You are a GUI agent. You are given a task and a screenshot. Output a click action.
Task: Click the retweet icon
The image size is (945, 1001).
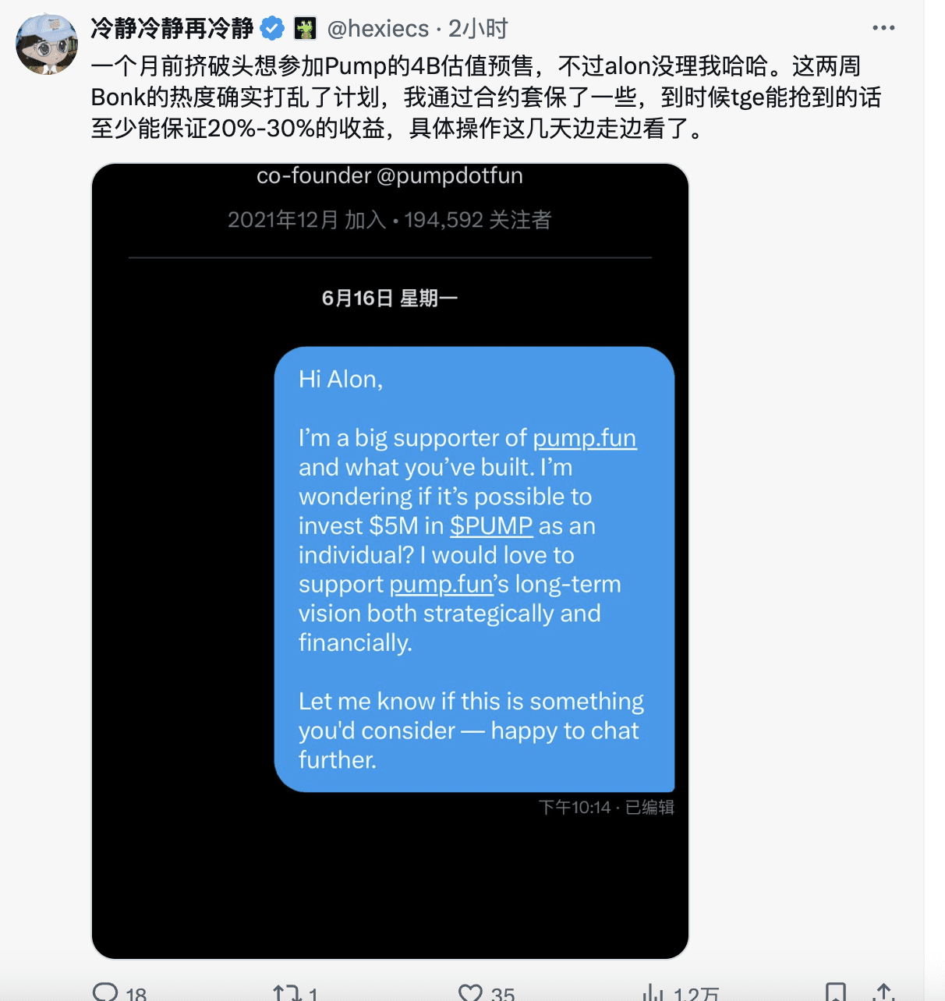286,993
